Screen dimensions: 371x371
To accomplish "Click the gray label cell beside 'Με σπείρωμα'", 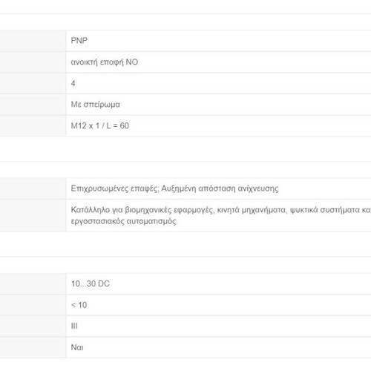I will (33, 105).
